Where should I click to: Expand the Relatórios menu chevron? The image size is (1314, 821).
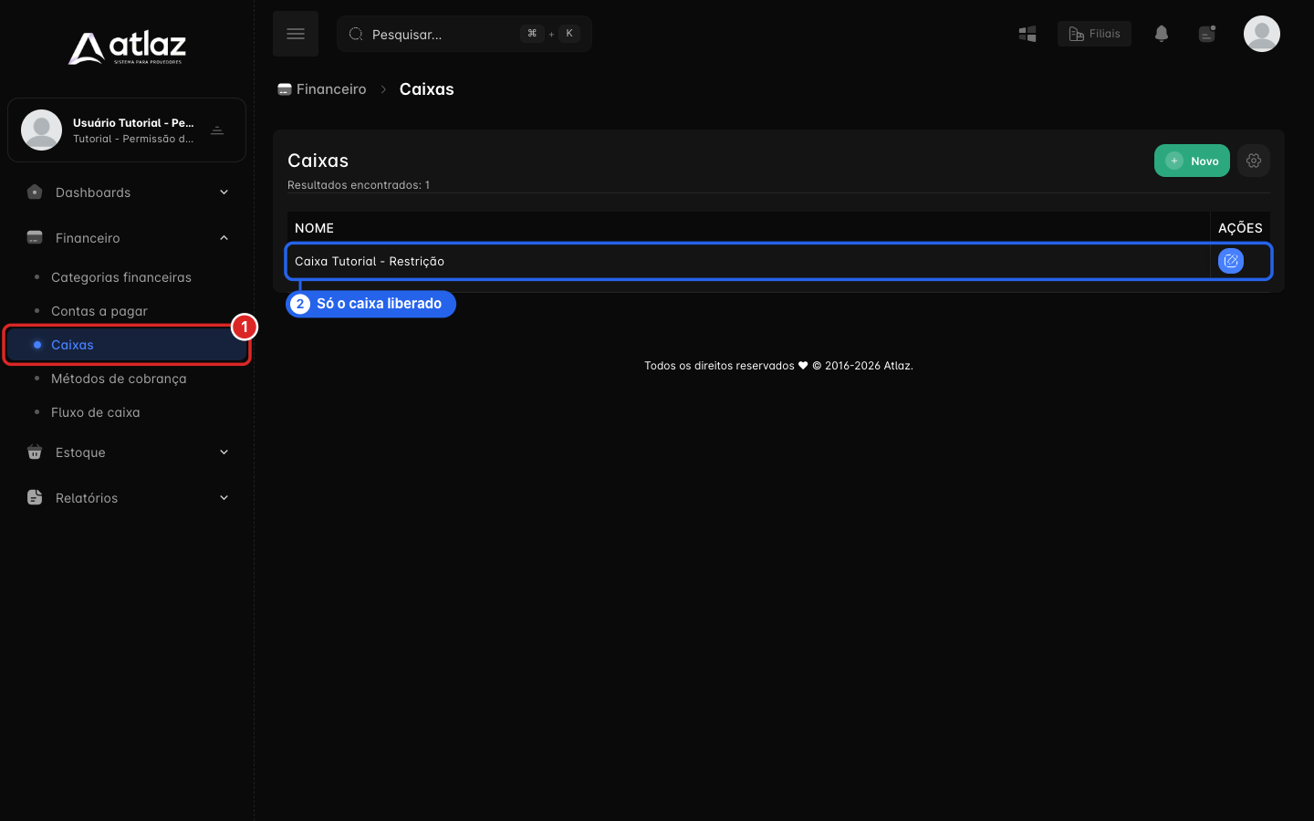[x=224, y=498]
